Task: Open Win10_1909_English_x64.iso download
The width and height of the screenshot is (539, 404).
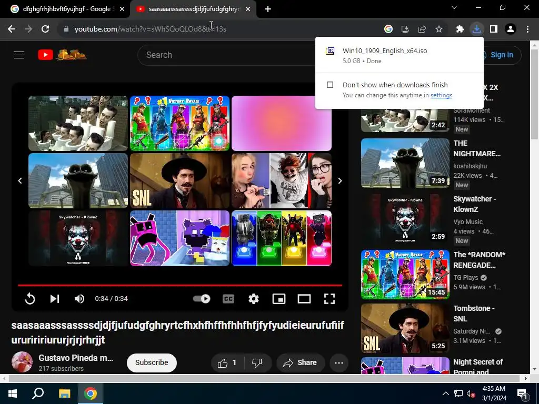Action: pyautogui.click(x=400, y=55)
